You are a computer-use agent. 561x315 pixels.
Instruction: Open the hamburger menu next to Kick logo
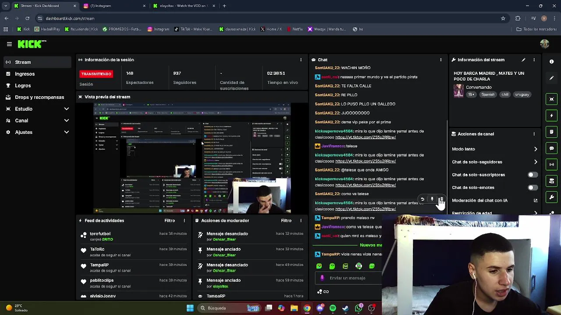9,44
